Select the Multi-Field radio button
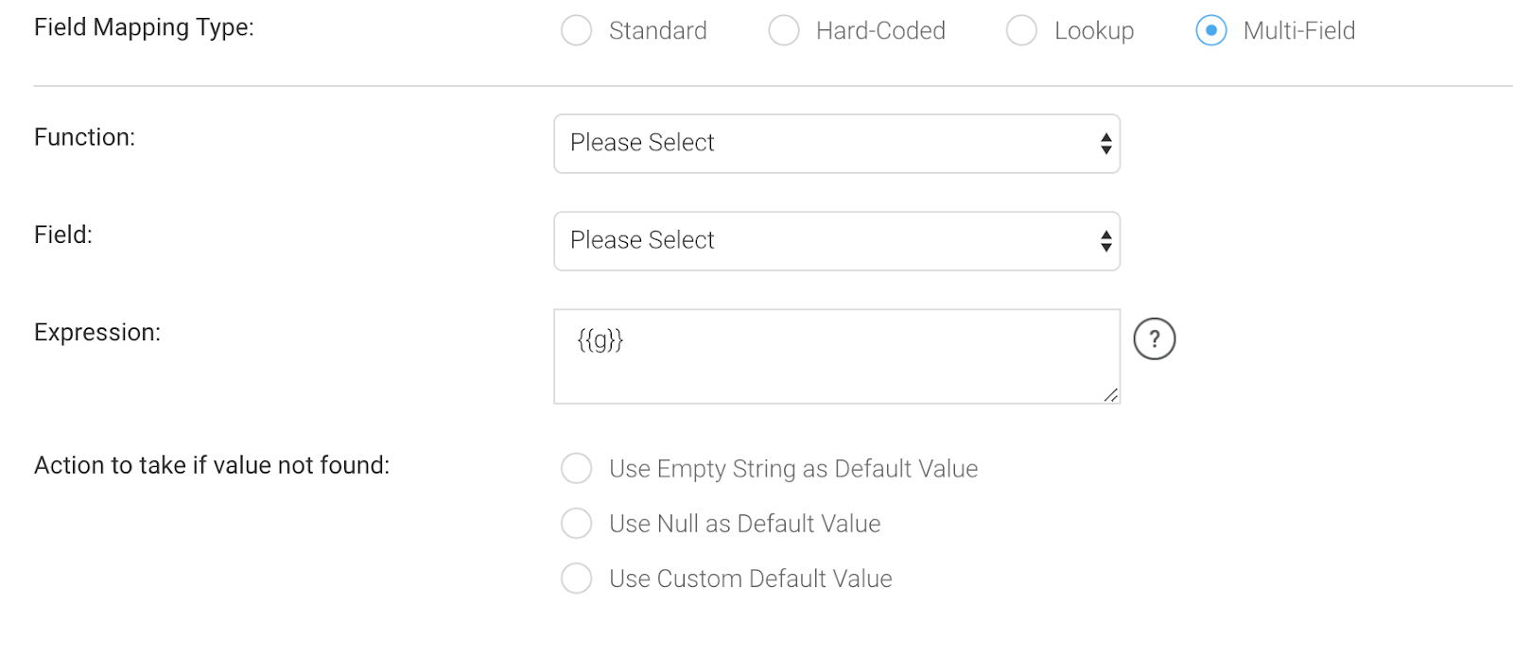The image size is (1513, 658). pos(1211,30)
